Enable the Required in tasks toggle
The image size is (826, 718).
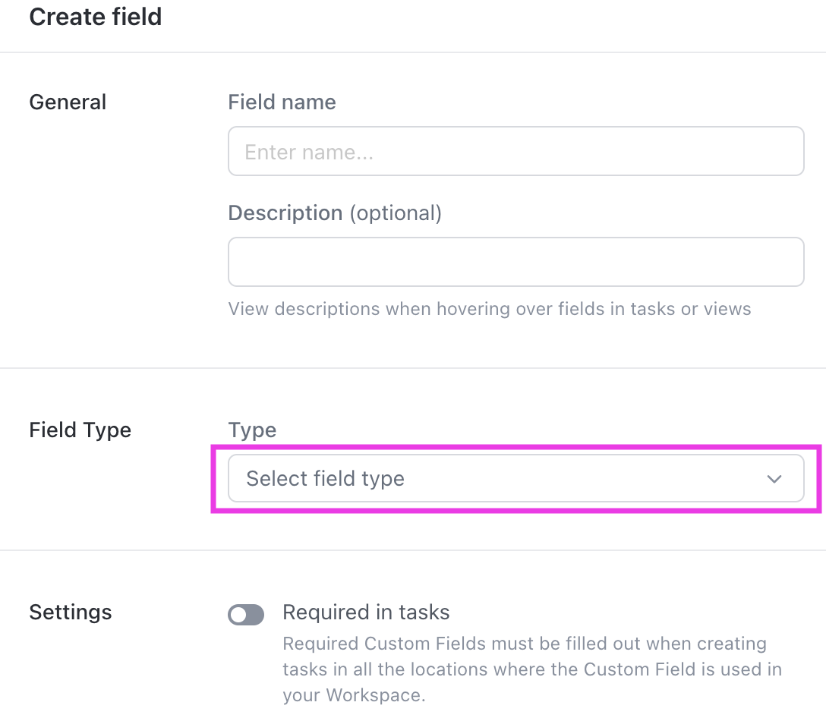pyautogui.click(x=246, y=615)
